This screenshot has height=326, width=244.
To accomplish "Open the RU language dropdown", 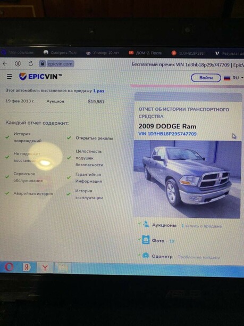I will tap(238, 78).
